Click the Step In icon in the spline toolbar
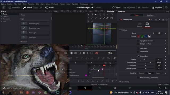 (x=78, y=81)
